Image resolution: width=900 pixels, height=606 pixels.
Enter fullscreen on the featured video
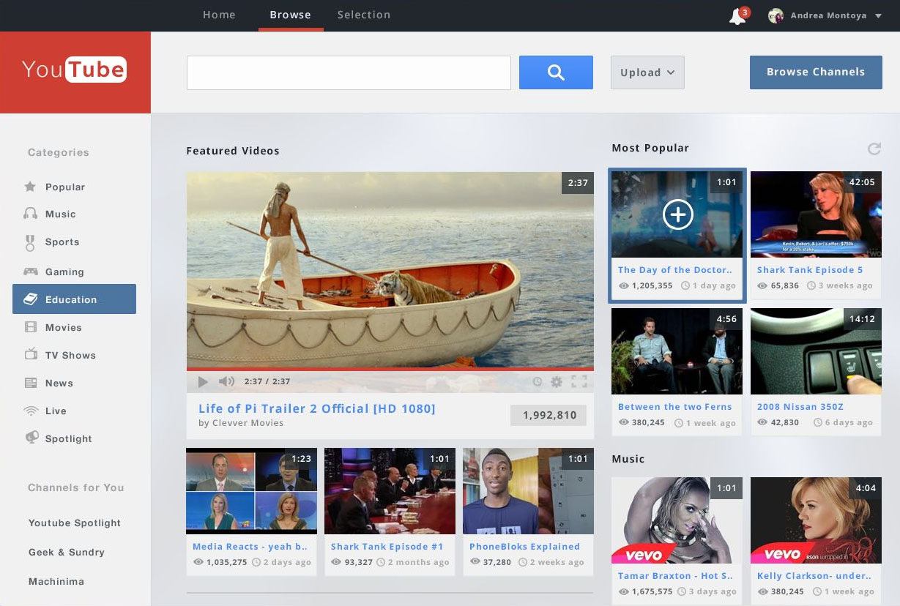pos(579,381)
